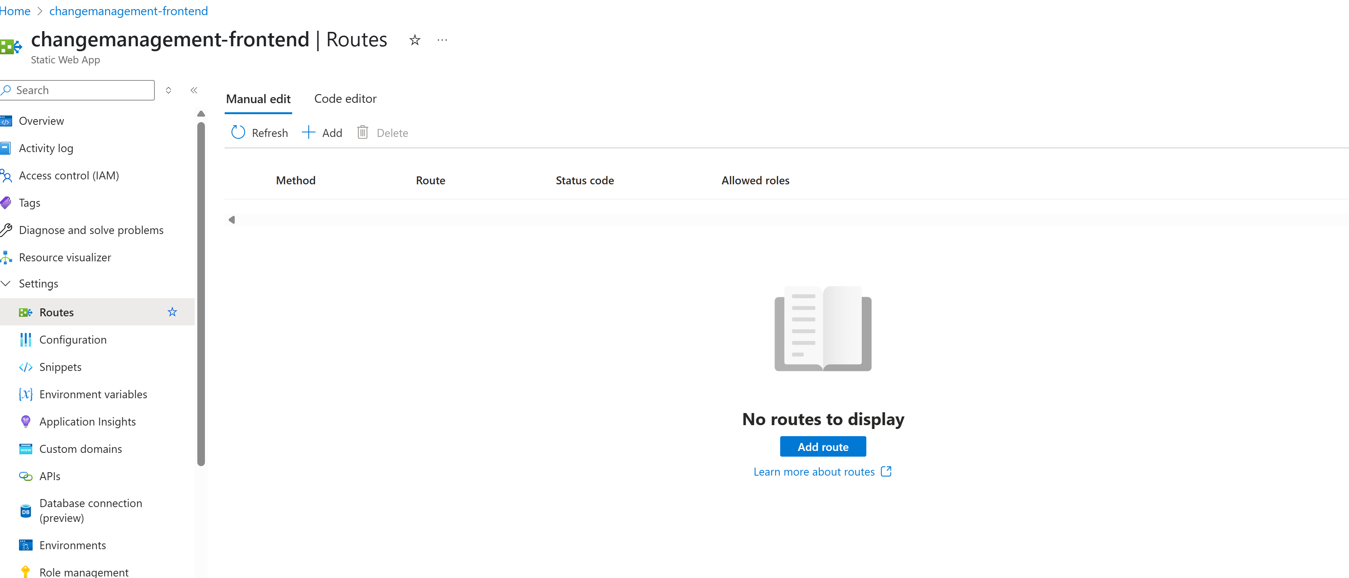Click the Access control (IAM) icon
This screenshot has width=1349, height=578.
click(x=6, y=175)
